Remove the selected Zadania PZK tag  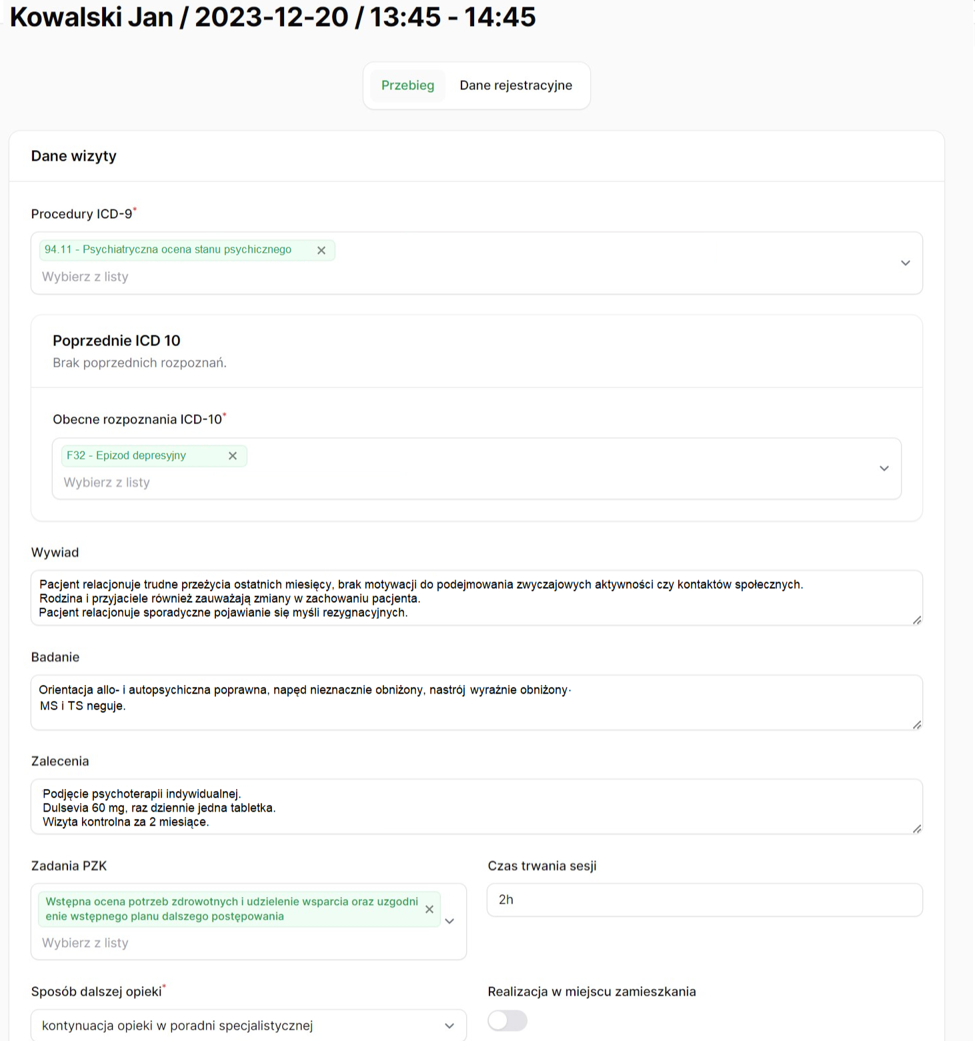(x=429, y=910)
